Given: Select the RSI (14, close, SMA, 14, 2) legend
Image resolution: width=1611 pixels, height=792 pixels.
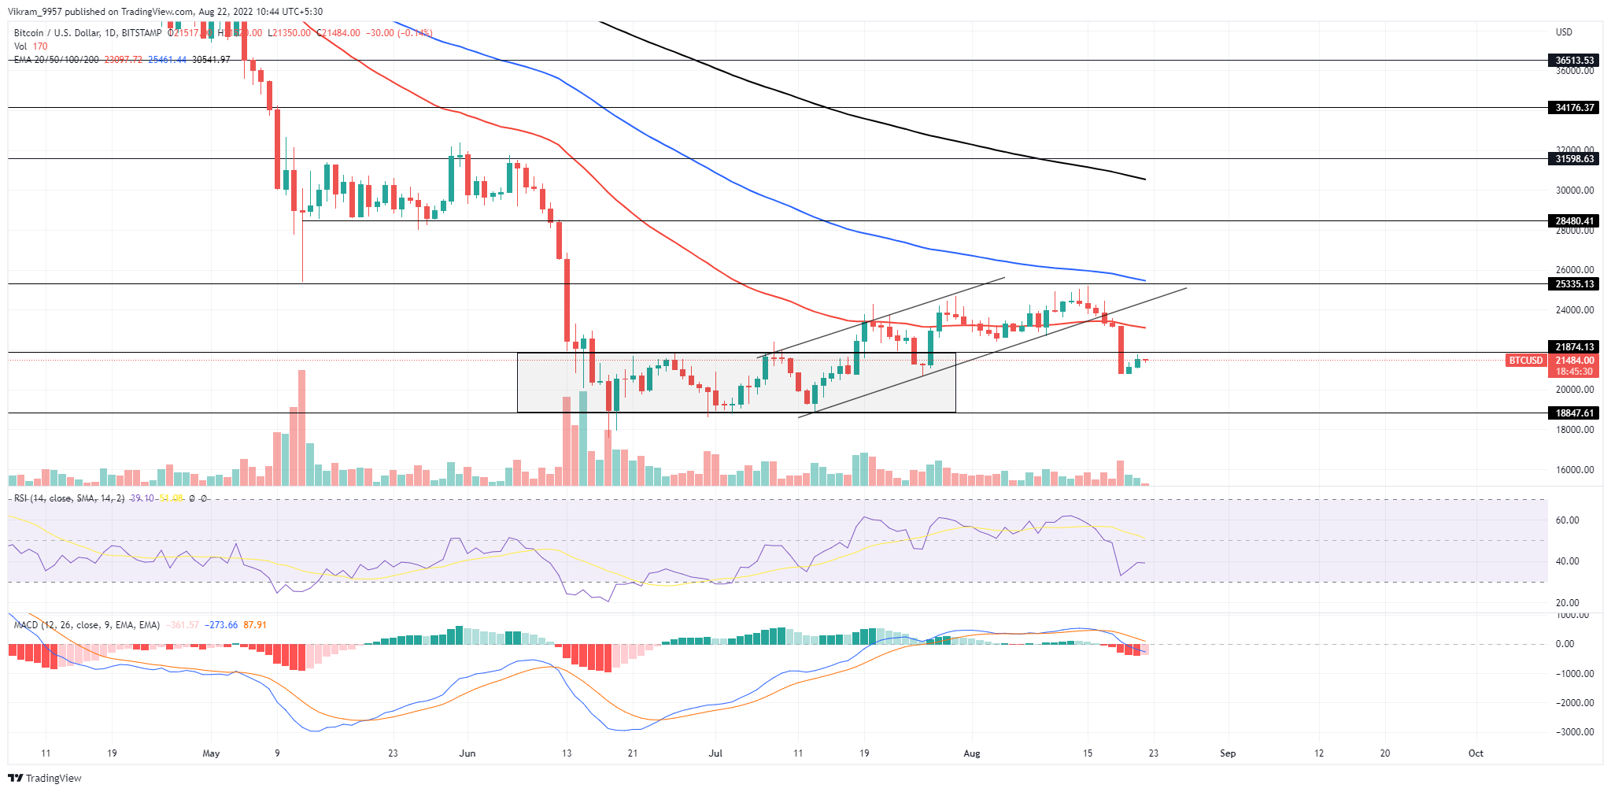Looking at the screenshot, I should tap(69, 498).
